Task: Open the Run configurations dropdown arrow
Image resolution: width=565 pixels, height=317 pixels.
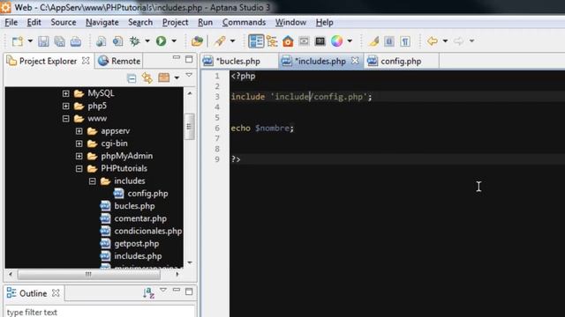Action: point(174,41)
